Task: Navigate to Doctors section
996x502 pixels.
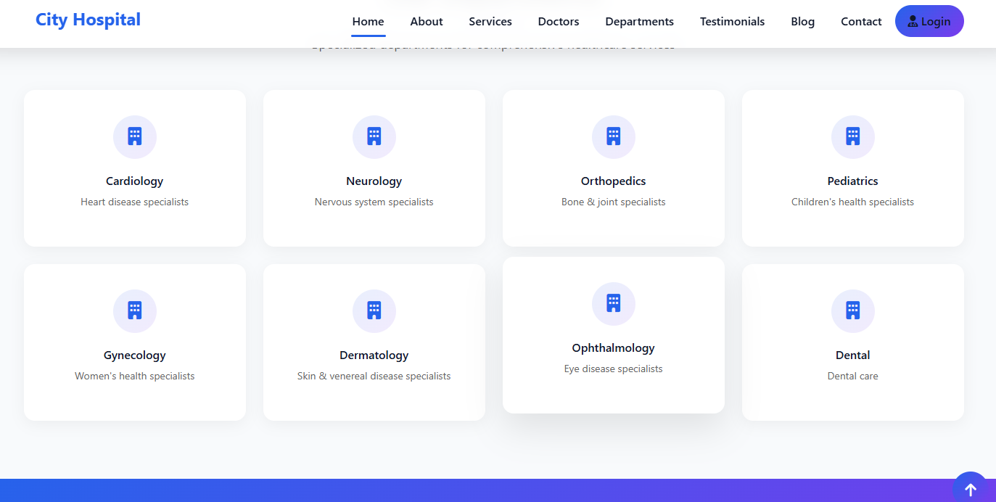Action: [x=559, y=22]
